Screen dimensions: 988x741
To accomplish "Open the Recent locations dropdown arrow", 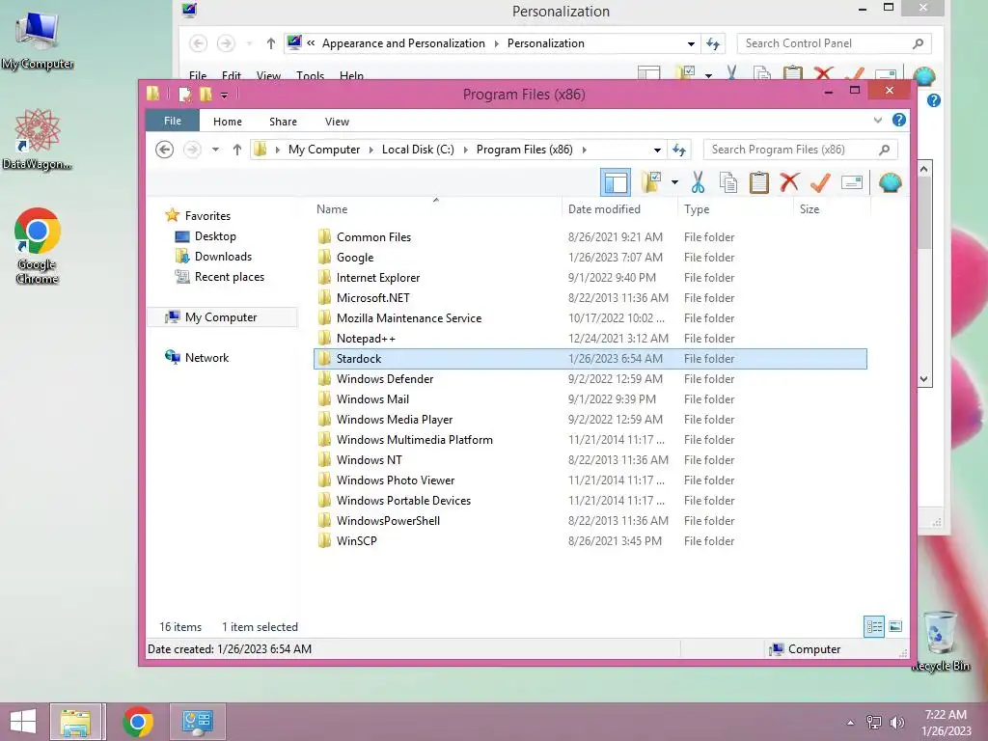I will click(215, 150).
